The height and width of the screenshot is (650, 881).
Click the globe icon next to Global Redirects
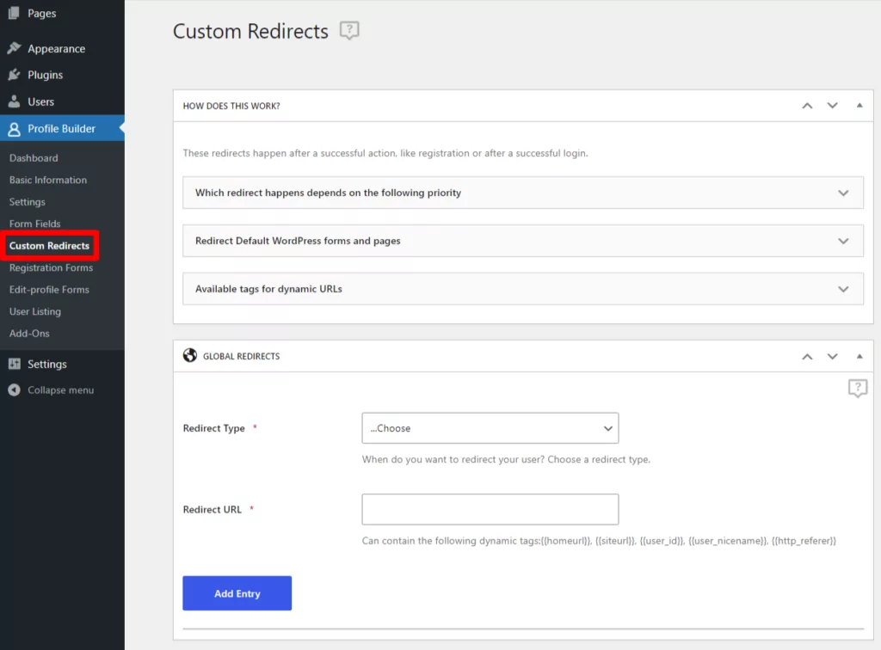[x=190, y=356]
